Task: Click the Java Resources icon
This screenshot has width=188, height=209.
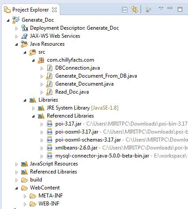Action: coord(24,44)
